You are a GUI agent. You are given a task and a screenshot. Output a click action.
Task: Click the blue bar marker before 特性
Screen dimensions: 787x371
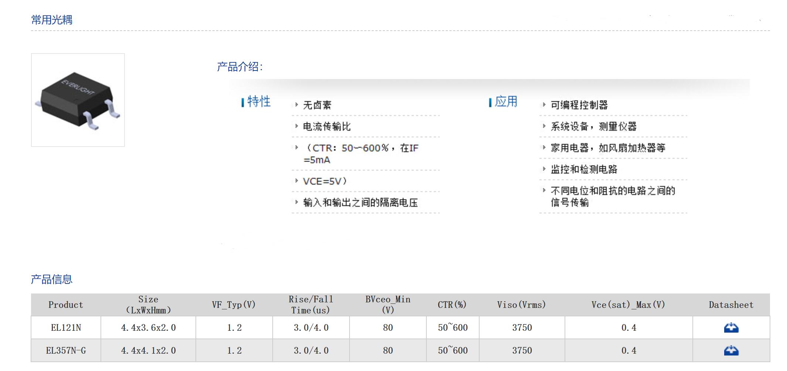pos(242,102)
